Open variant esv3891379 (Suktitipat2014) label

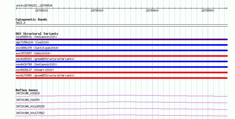[x=37, y=48]
